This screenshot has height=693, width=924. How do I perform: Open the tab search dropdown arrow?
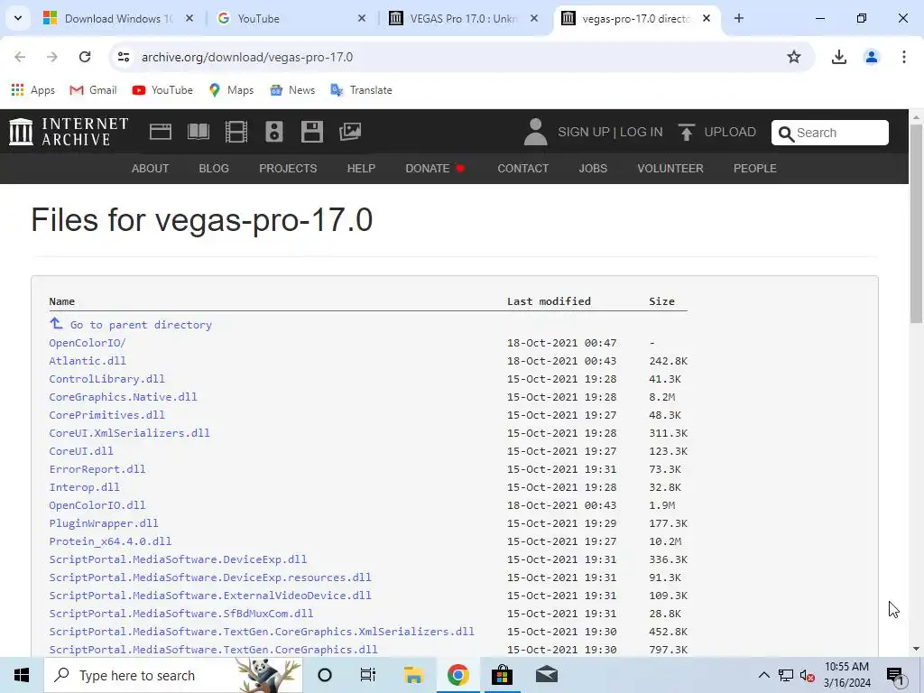[x=18, y=18]
